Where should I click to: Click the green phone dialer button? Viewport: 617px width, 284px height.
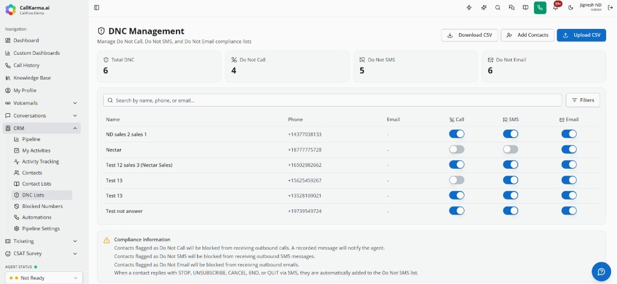pos(540,7)
